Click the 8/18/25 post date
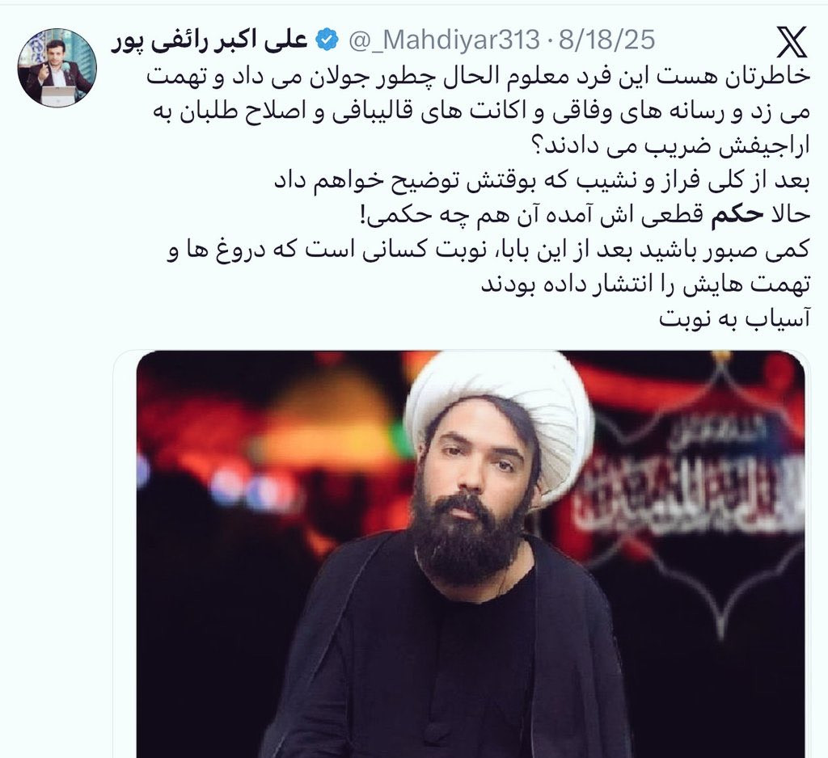Viewport: 828px width, 758px height. pyautogui.click(x=606, y=40)
